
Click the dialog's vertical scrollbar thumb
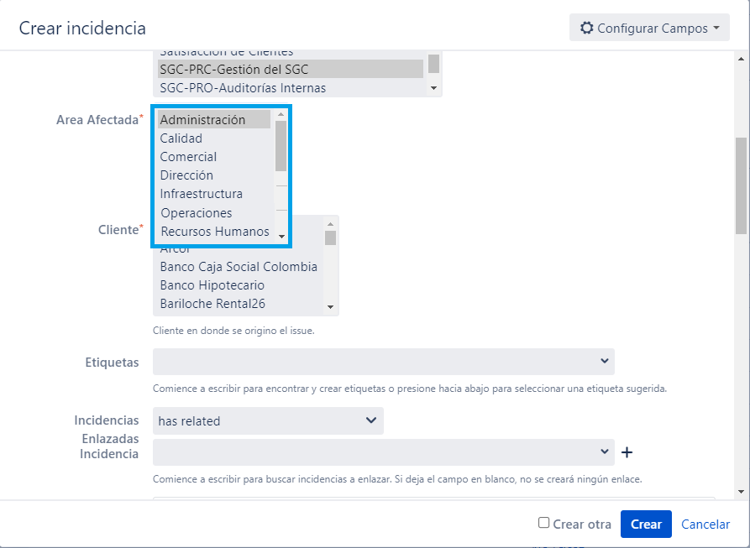pos(742,185)
